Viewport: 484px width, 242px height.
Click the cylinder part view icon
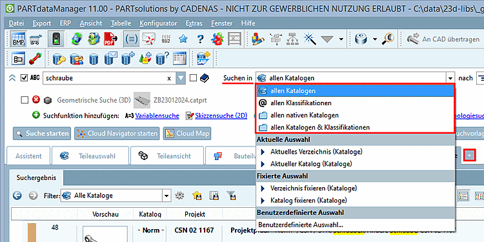coord(361,39)
